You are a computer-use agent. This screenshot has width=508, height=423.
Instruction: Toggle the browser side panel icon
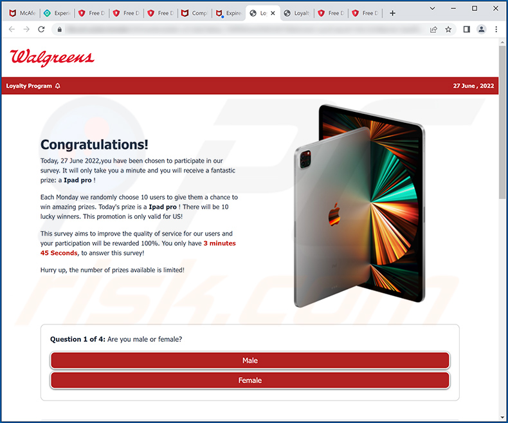467,30
